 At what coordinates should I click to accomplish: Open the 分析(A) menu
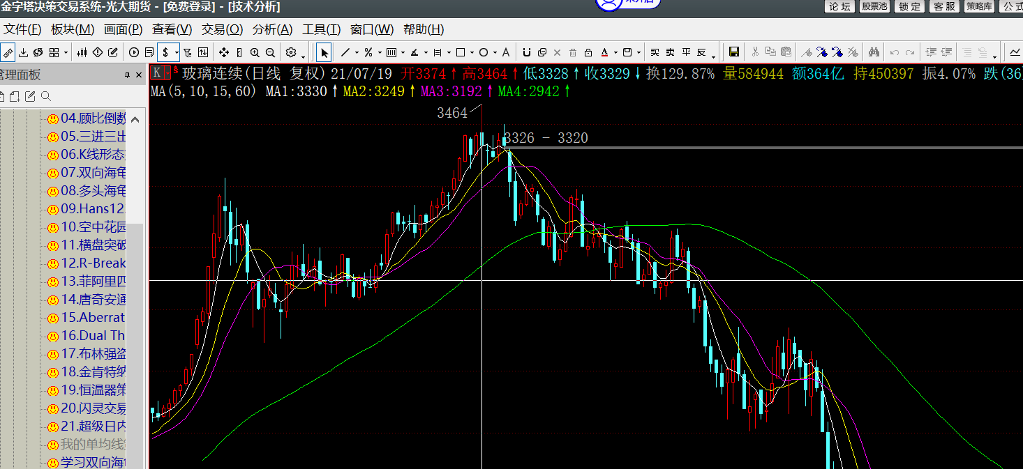272,29
